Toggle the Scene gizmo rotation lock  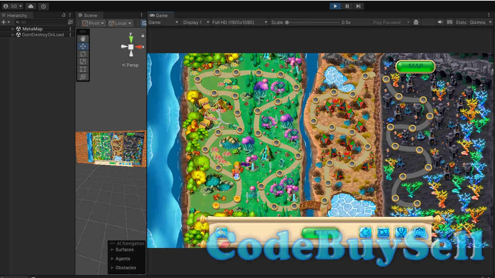(143, 35)
